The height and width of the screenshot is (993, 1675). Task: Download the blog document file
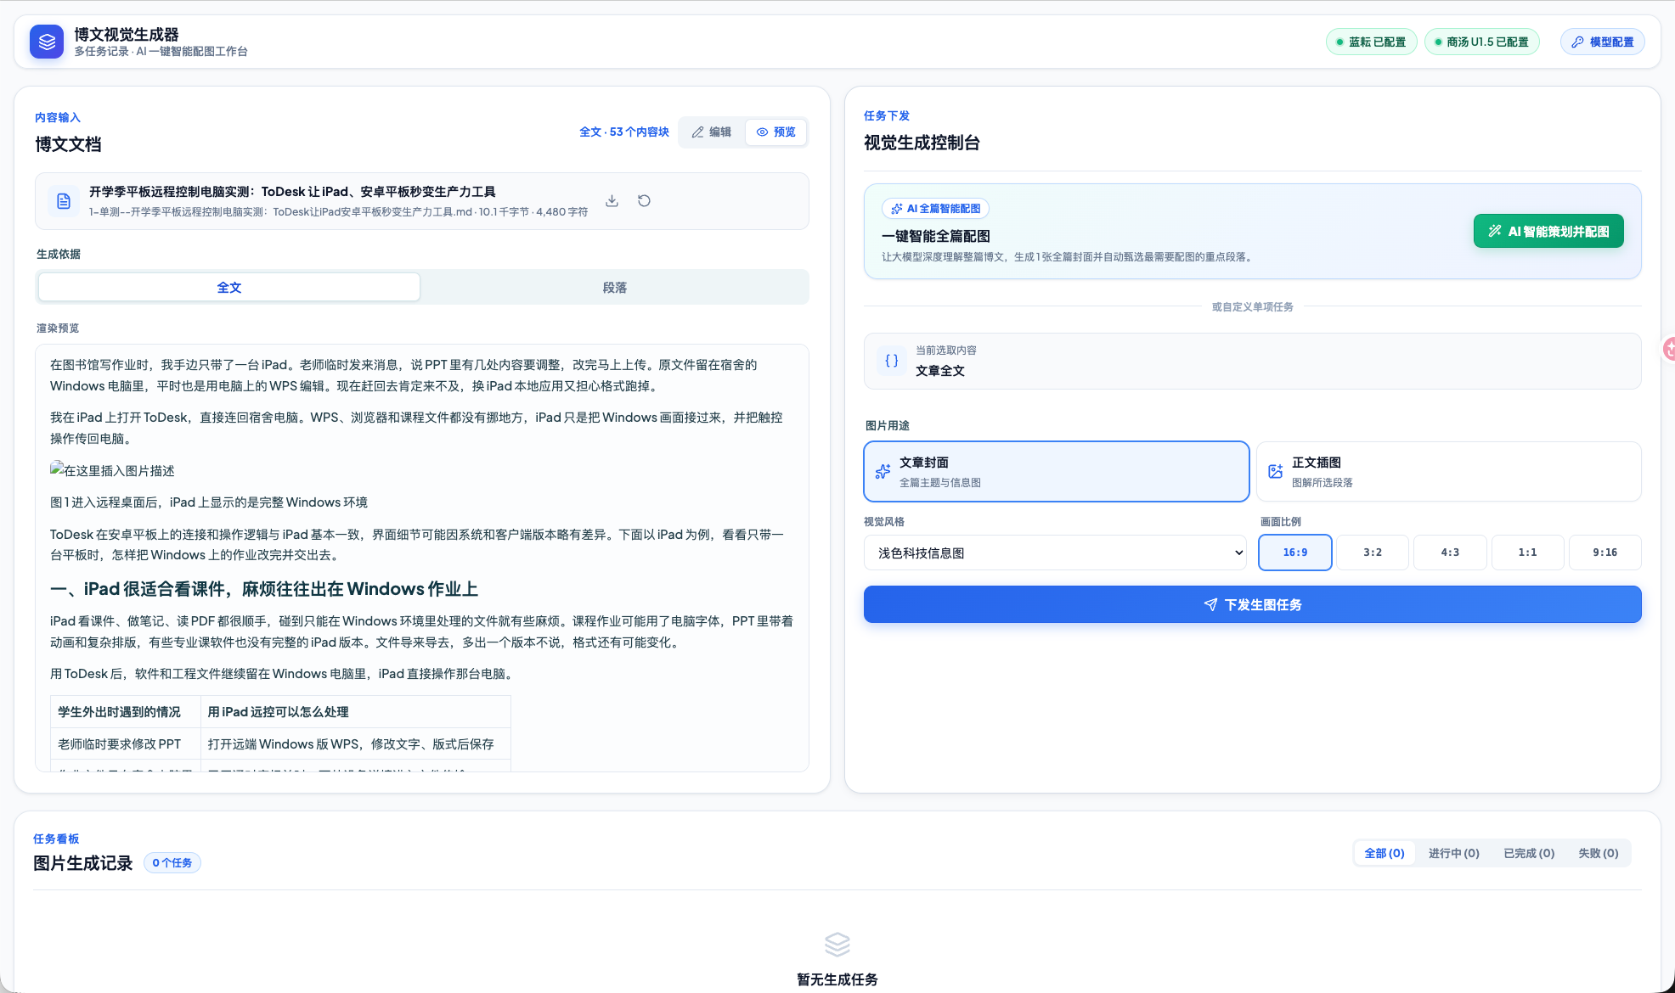click(x=612, y=201)
